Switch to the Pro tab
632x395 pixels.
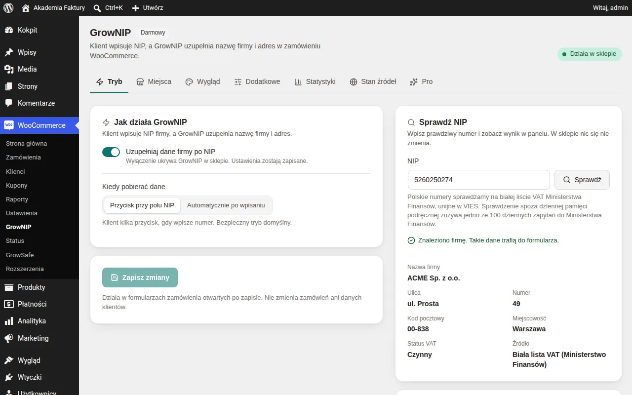[421, 81]
